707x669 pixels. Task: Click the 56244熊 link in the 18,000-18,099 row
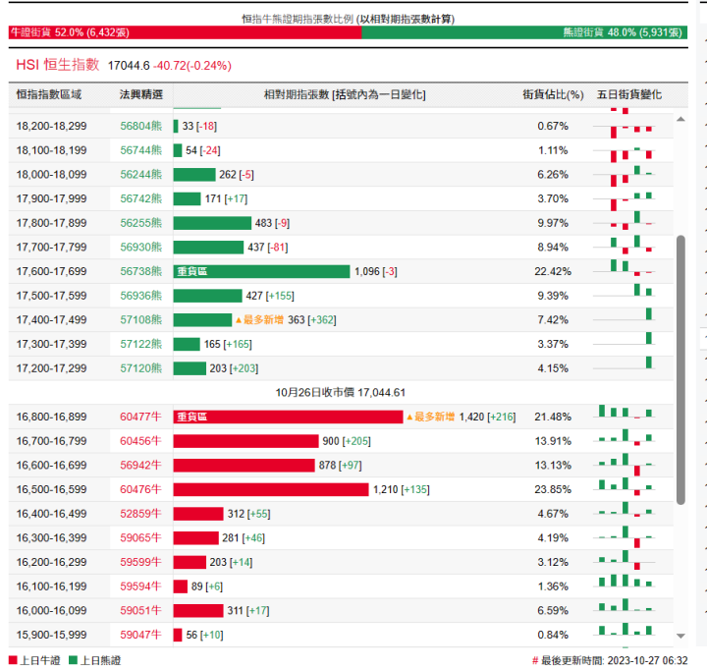(140, 175)
